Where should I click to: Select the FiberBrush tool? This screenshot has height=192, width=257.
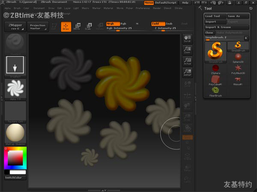215,92
